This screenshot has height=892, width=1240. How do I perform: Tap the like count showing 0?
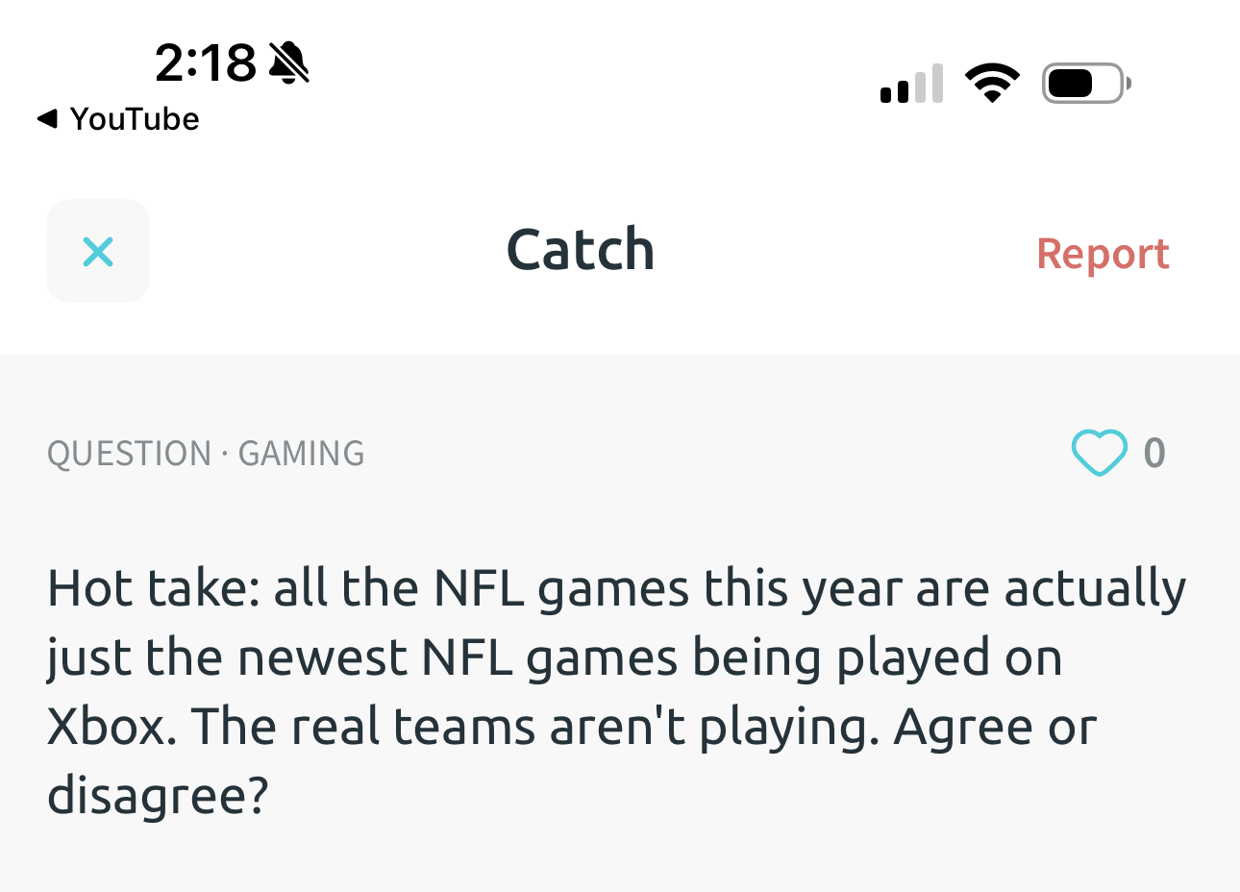[x=1154, y=453]
